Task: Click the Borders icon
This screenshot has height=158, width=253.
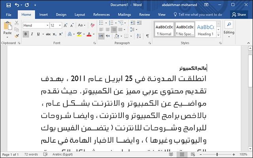Action: [126, 36]
